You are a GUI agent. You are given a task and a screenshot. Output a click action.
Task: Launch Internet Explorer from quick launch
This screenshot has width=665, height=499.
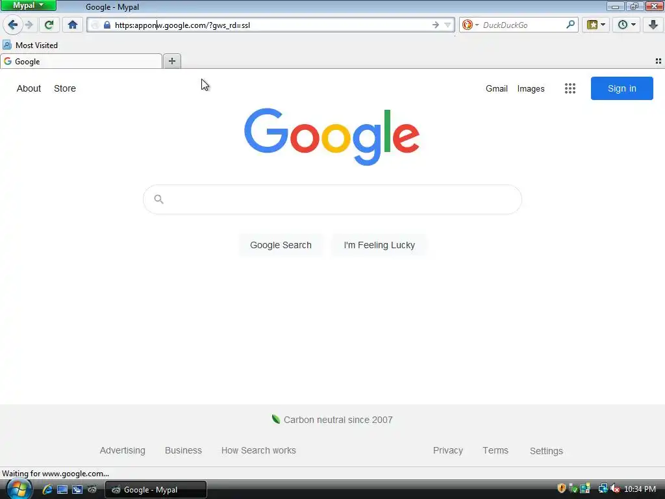coord(47,489)
